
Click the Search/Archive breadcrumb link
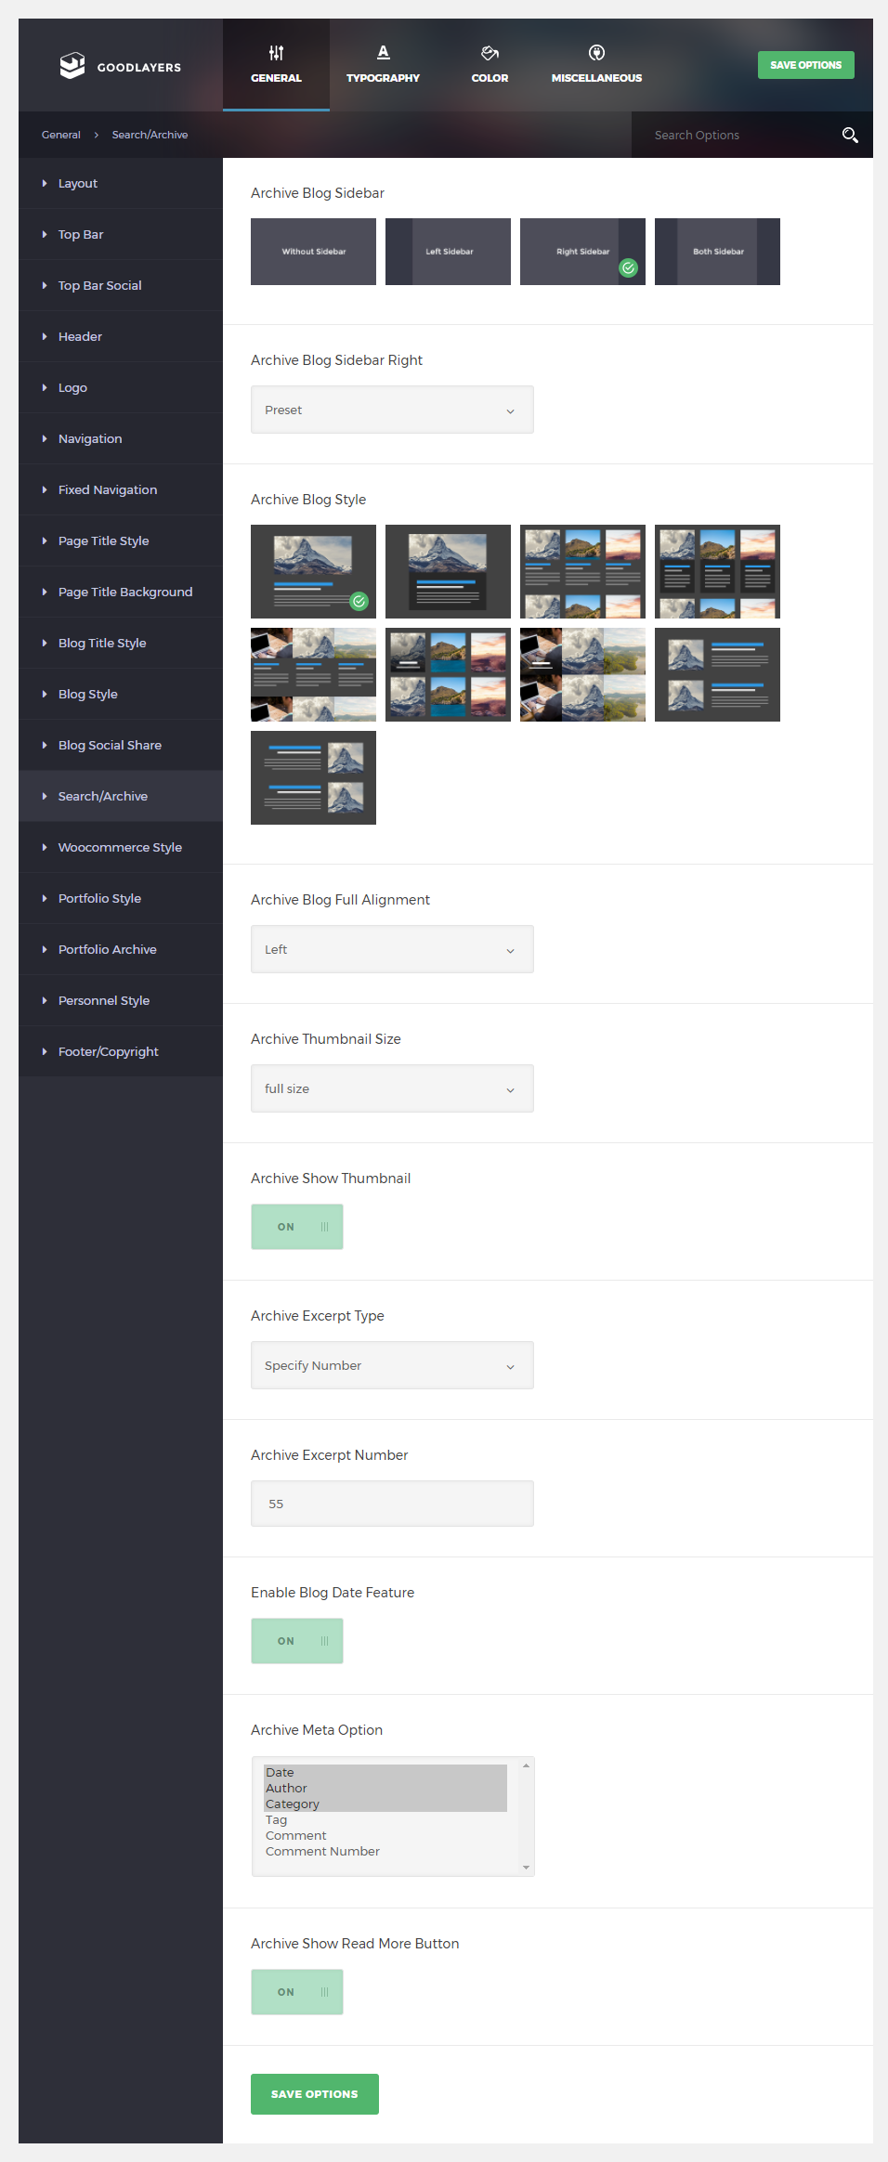click(150, 135)
